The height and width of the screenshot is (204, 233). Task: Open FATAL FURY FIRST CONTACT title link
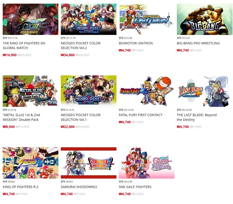[141, 115]
